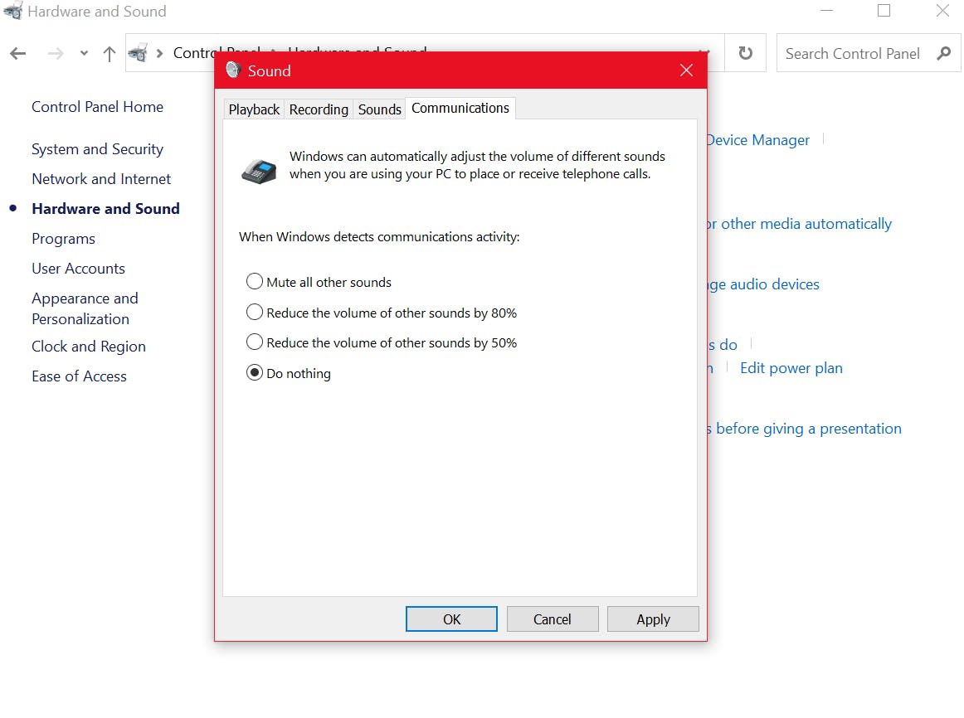This screenshot has height=718, width=964.
Task: Expand the breadcrumb chevron before Control Panel
Action: 160,53
